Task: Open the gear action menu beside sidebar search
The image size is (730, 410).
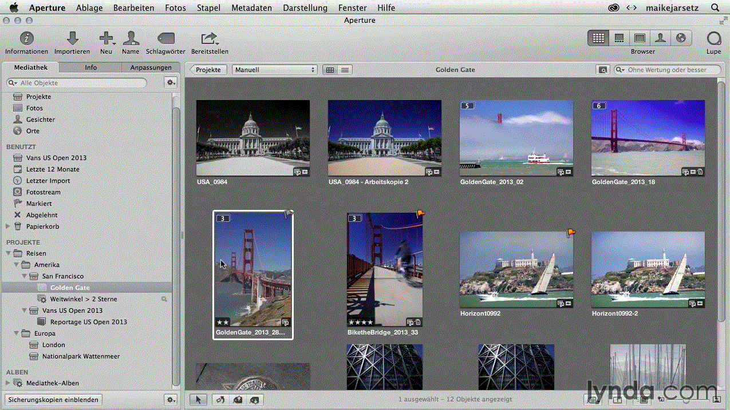Action: [x=171, y=83]
